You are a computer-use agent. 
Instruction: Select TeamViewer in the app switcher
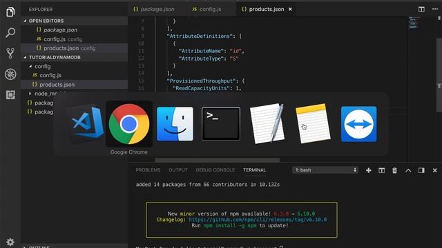click(x=359, y=124)
